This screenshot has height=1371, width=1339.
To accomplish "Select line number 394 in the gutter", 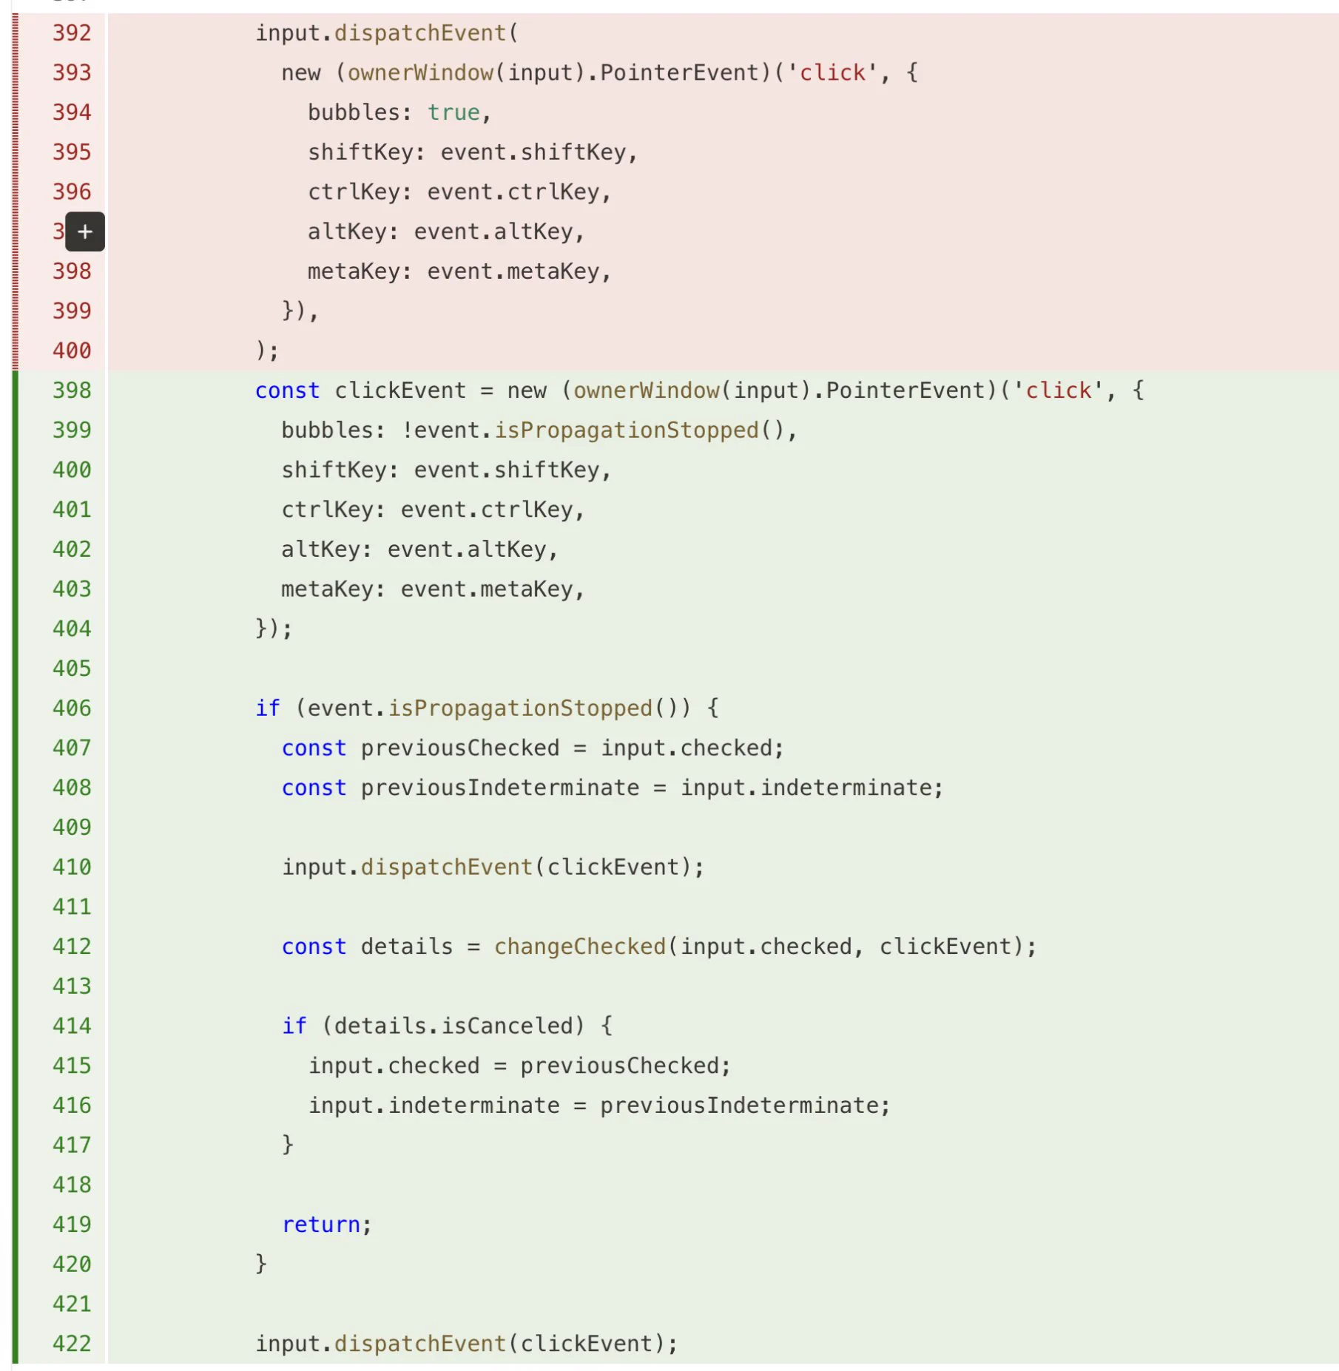I will tap(72, 112).
